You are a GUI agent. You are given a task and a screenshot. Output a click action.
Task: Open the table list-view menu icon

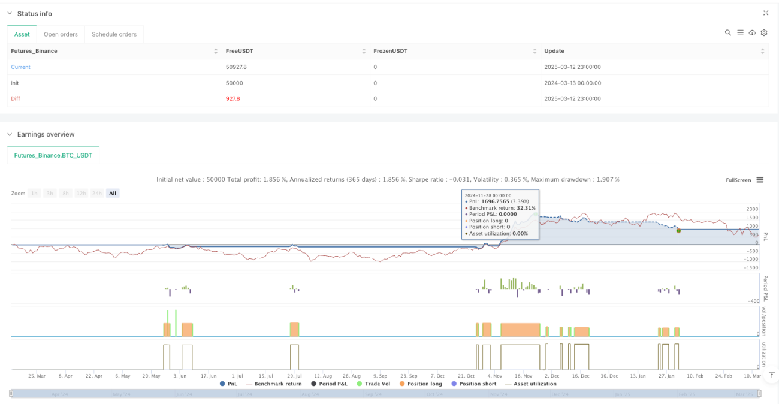point(740,33)
